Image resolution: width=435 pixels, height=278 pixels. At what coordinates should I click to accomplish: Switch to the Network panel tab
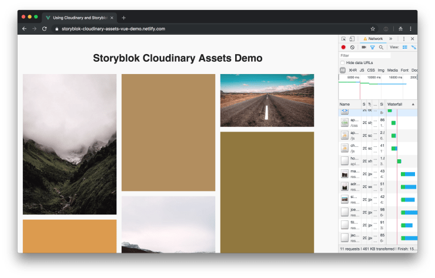pyautogui.click(x=373, y=39)
